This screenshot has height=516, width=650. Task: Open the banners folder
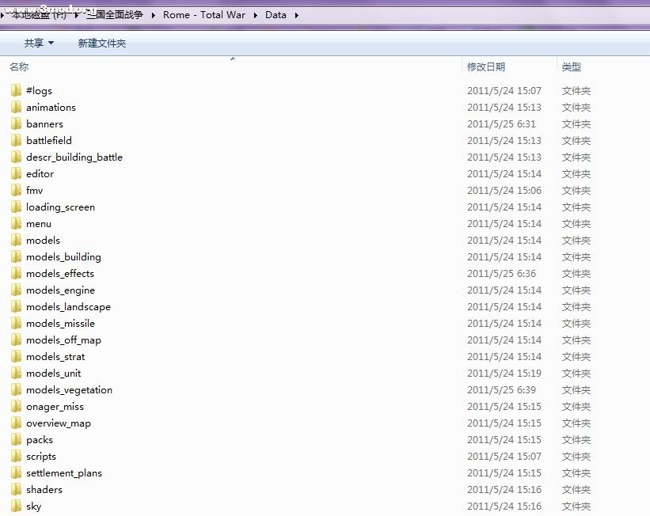[x=44, y=123]
